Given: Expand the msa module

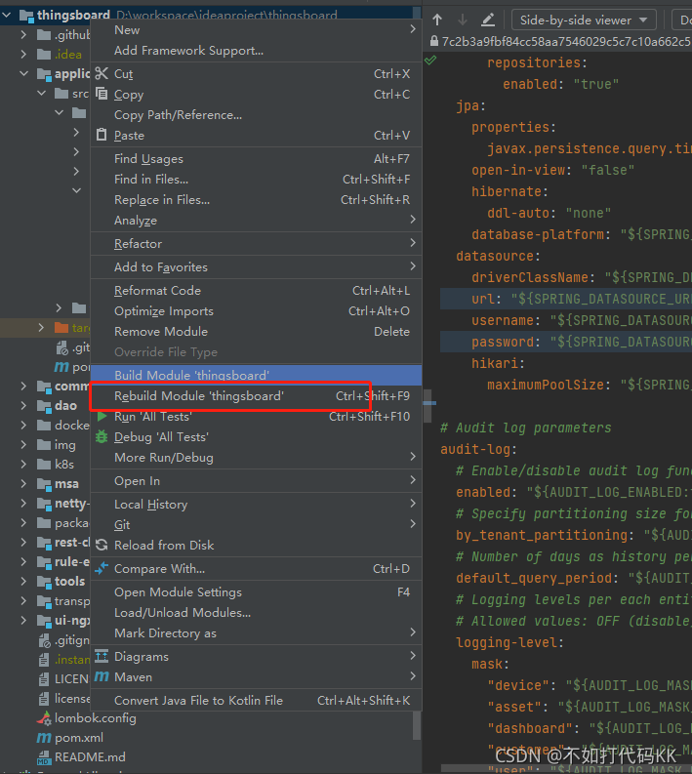Looking at the screenshot, I should click(x=23, y=484).
